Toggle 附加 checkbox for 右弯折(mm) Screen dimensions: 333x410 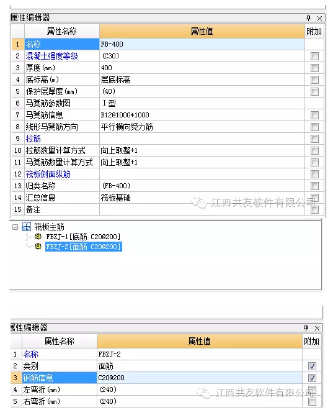tap(312, 401)
